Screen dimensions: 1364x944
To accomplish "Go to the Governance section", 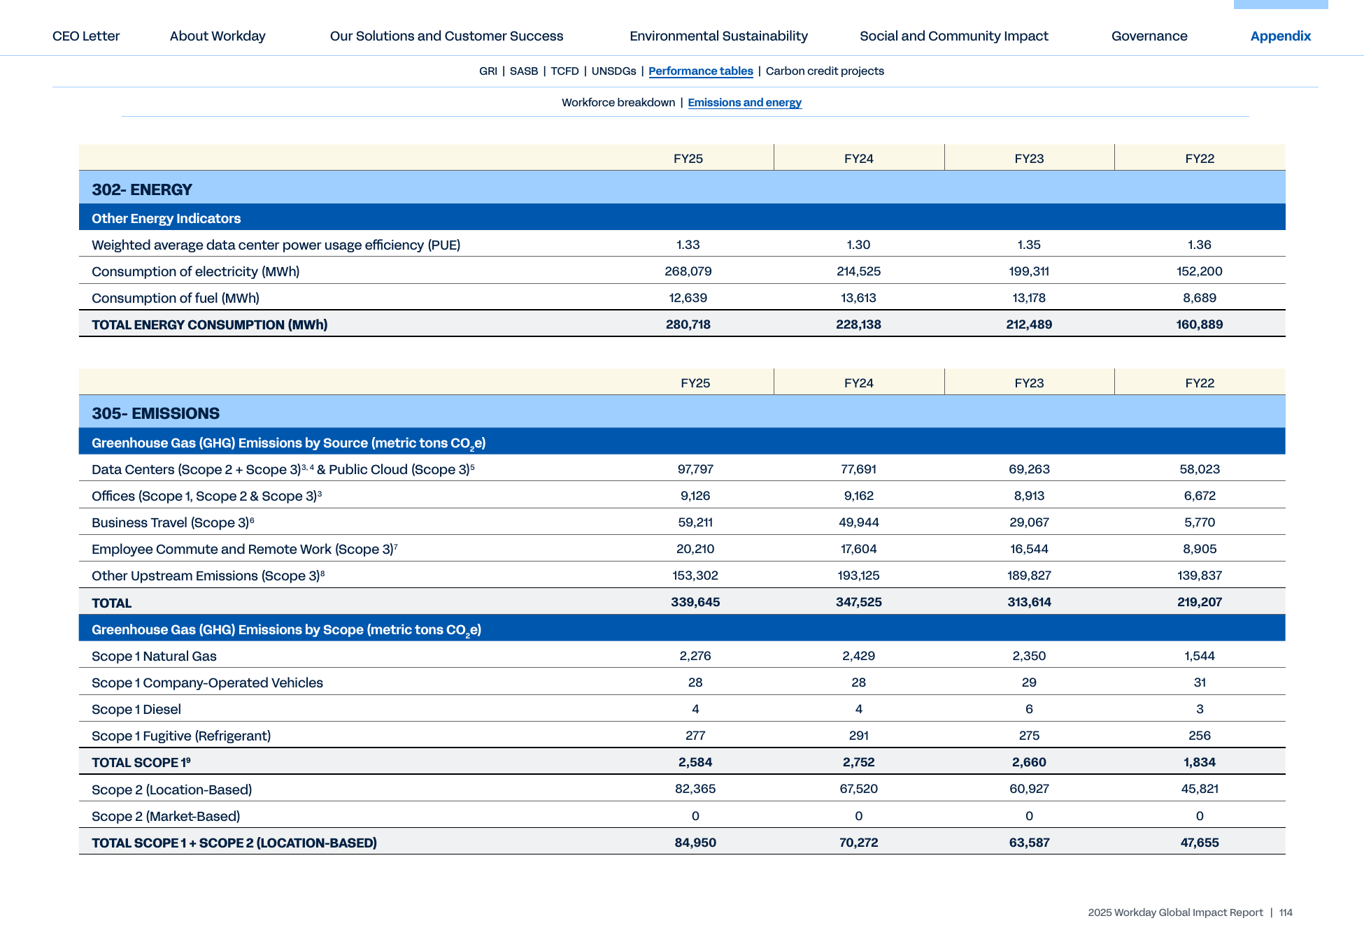I will [x=1149, y=36].
